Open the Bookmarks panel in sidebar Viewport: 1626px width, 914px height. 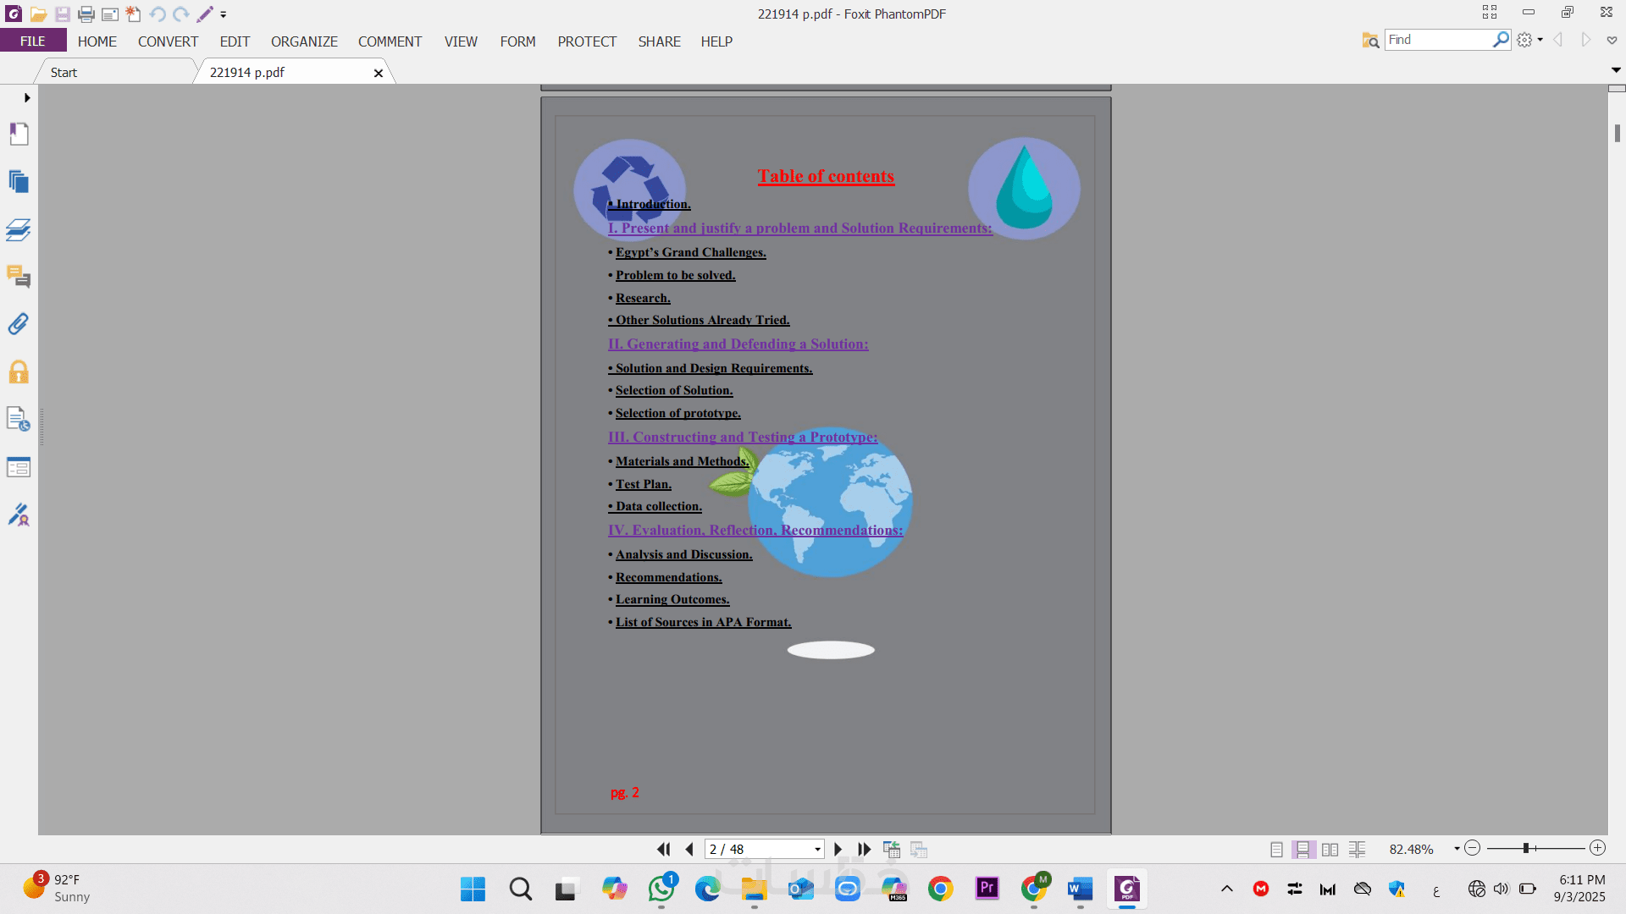point(19,134)
